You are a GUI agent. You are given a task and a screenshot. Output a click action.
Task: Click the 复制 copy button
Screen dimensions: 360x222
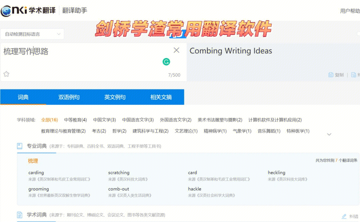point(336,75)
